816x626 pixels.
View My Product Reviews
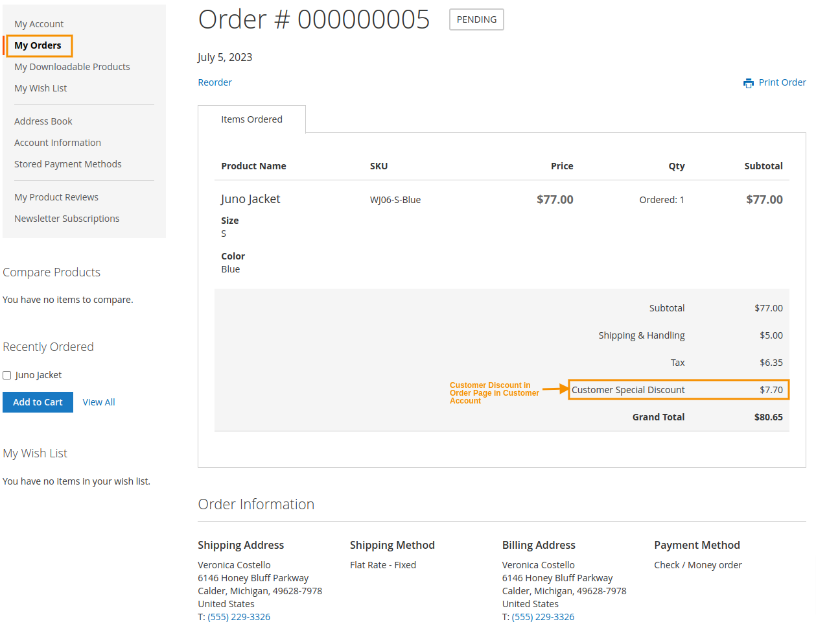click(x=56, y=197)
